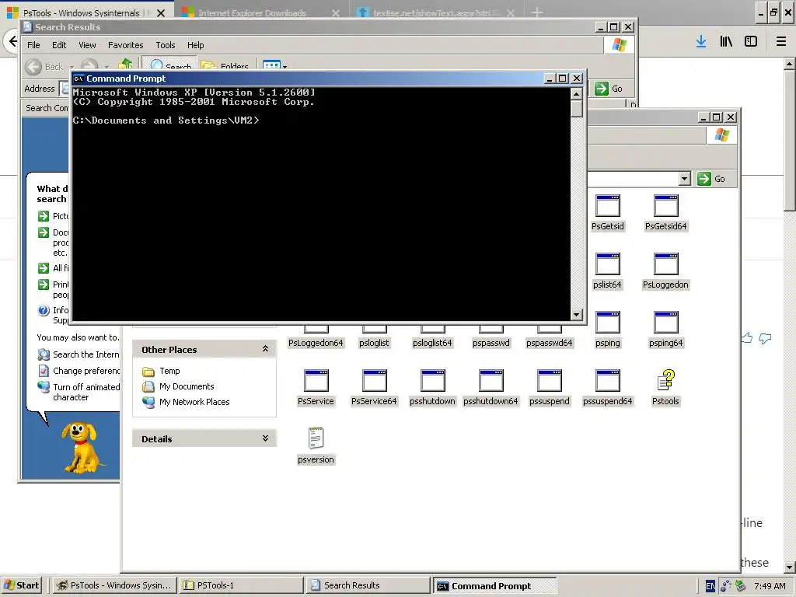Switch to PsTools browser taskbar button

pos(114,585)
